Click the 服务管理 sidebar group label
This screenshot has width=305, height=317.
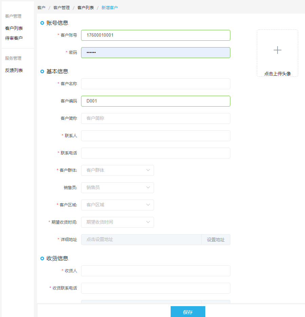point(13,58)
